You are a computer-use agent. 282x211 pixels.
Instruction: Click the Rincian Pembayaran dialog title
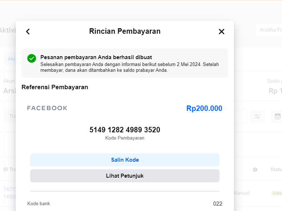click(125, 32)
